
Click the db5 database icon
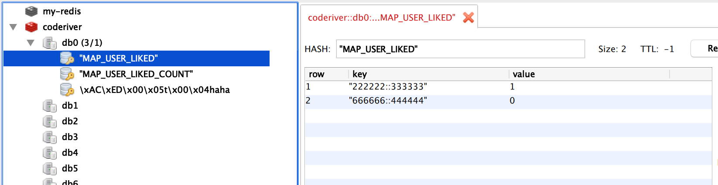(x=50, y=168)
